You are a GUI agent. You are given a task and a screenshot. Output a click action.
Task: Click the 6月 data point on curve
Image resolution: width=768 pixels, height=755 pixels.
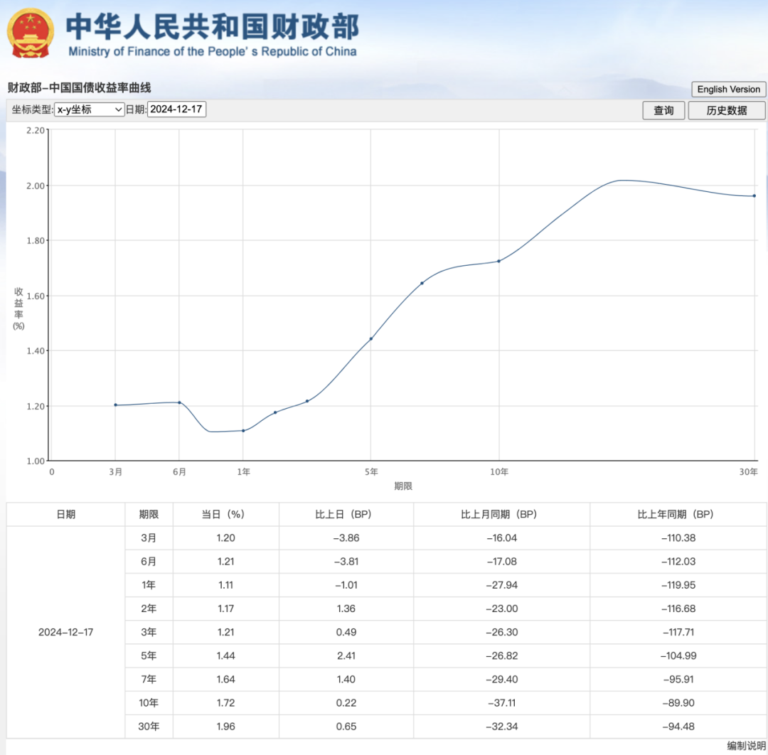click(x=179, y=402)
